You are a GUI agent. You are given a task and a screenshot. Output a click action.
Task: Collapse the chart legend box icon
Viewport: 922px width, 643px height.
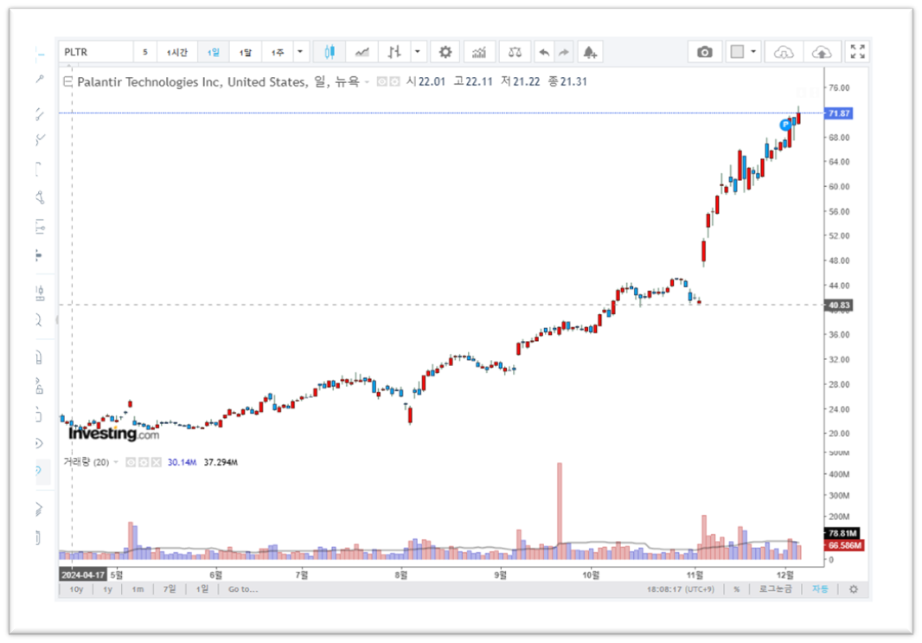pos(67,81)
